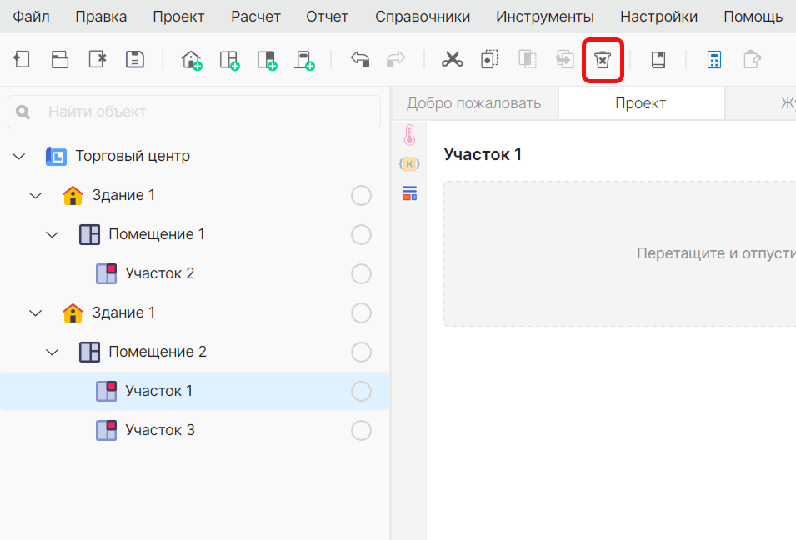The width and height of the screenshot is (796, 540).
Task: Delete selected object with trash icon
Action: coord(603,60)
